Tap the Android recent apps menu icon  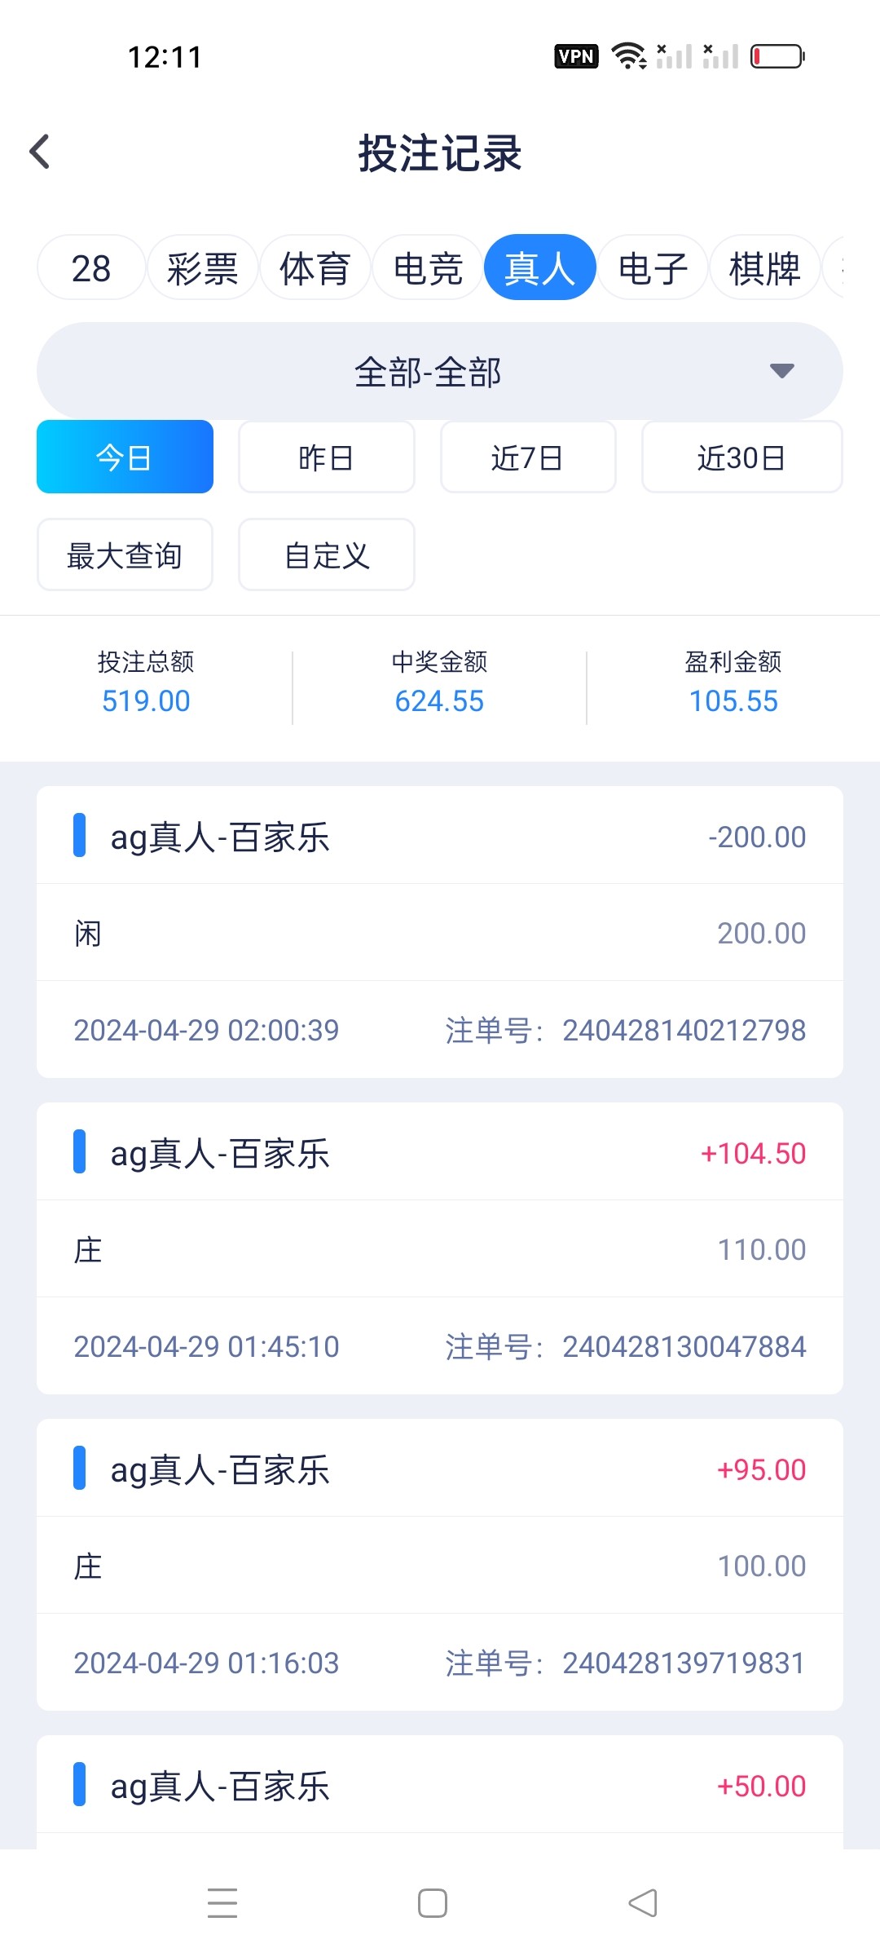click(222, 1902)
